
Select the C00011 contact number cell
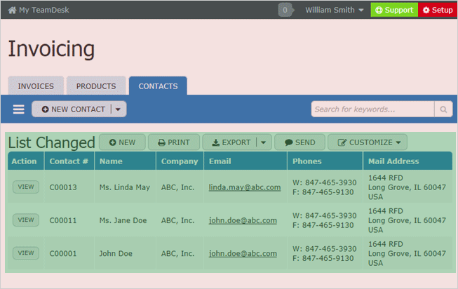pyautogui.click(x=63, y=220)
